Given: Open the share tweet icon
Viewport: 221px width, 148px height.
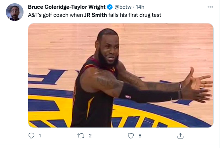Looking at the screenshot, I should pos(180,136).
